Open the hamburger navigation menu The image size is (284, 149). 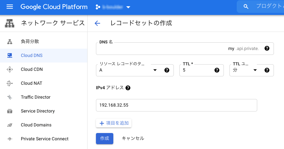click(x=10, y=7)
